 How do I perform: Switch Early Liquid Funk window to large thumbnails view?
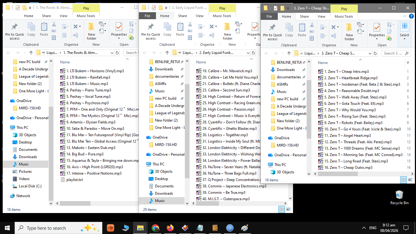(x=288, y=209)
